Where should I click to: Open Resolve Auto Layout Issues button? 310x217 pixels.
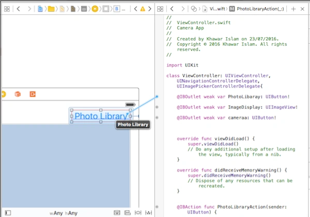148,213
